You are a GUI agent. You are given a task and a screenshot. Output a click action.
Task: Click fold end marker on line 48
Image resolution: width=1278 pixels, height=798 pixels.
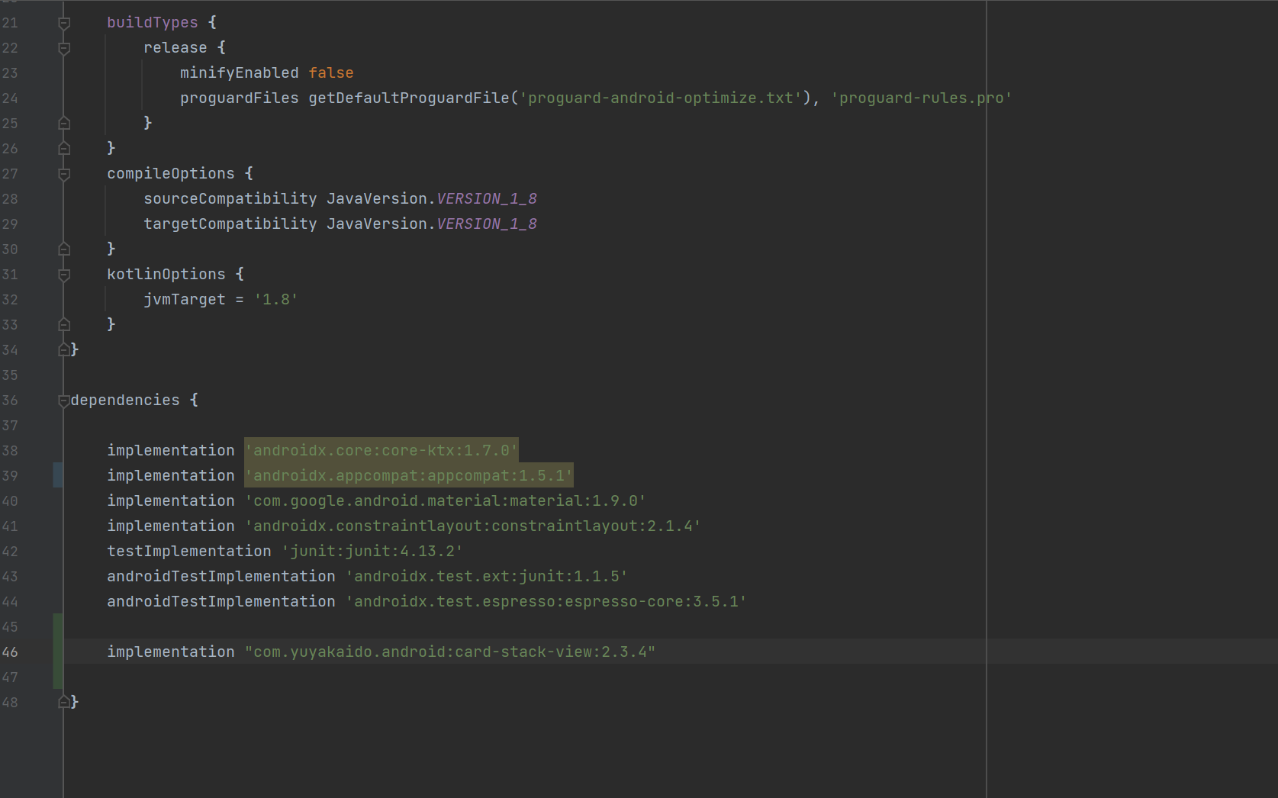pos(64,702)
